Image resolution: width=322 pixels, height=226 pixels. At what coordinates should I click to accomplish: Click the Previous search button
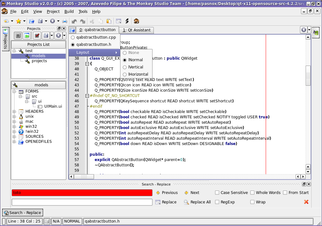point(167,193)
